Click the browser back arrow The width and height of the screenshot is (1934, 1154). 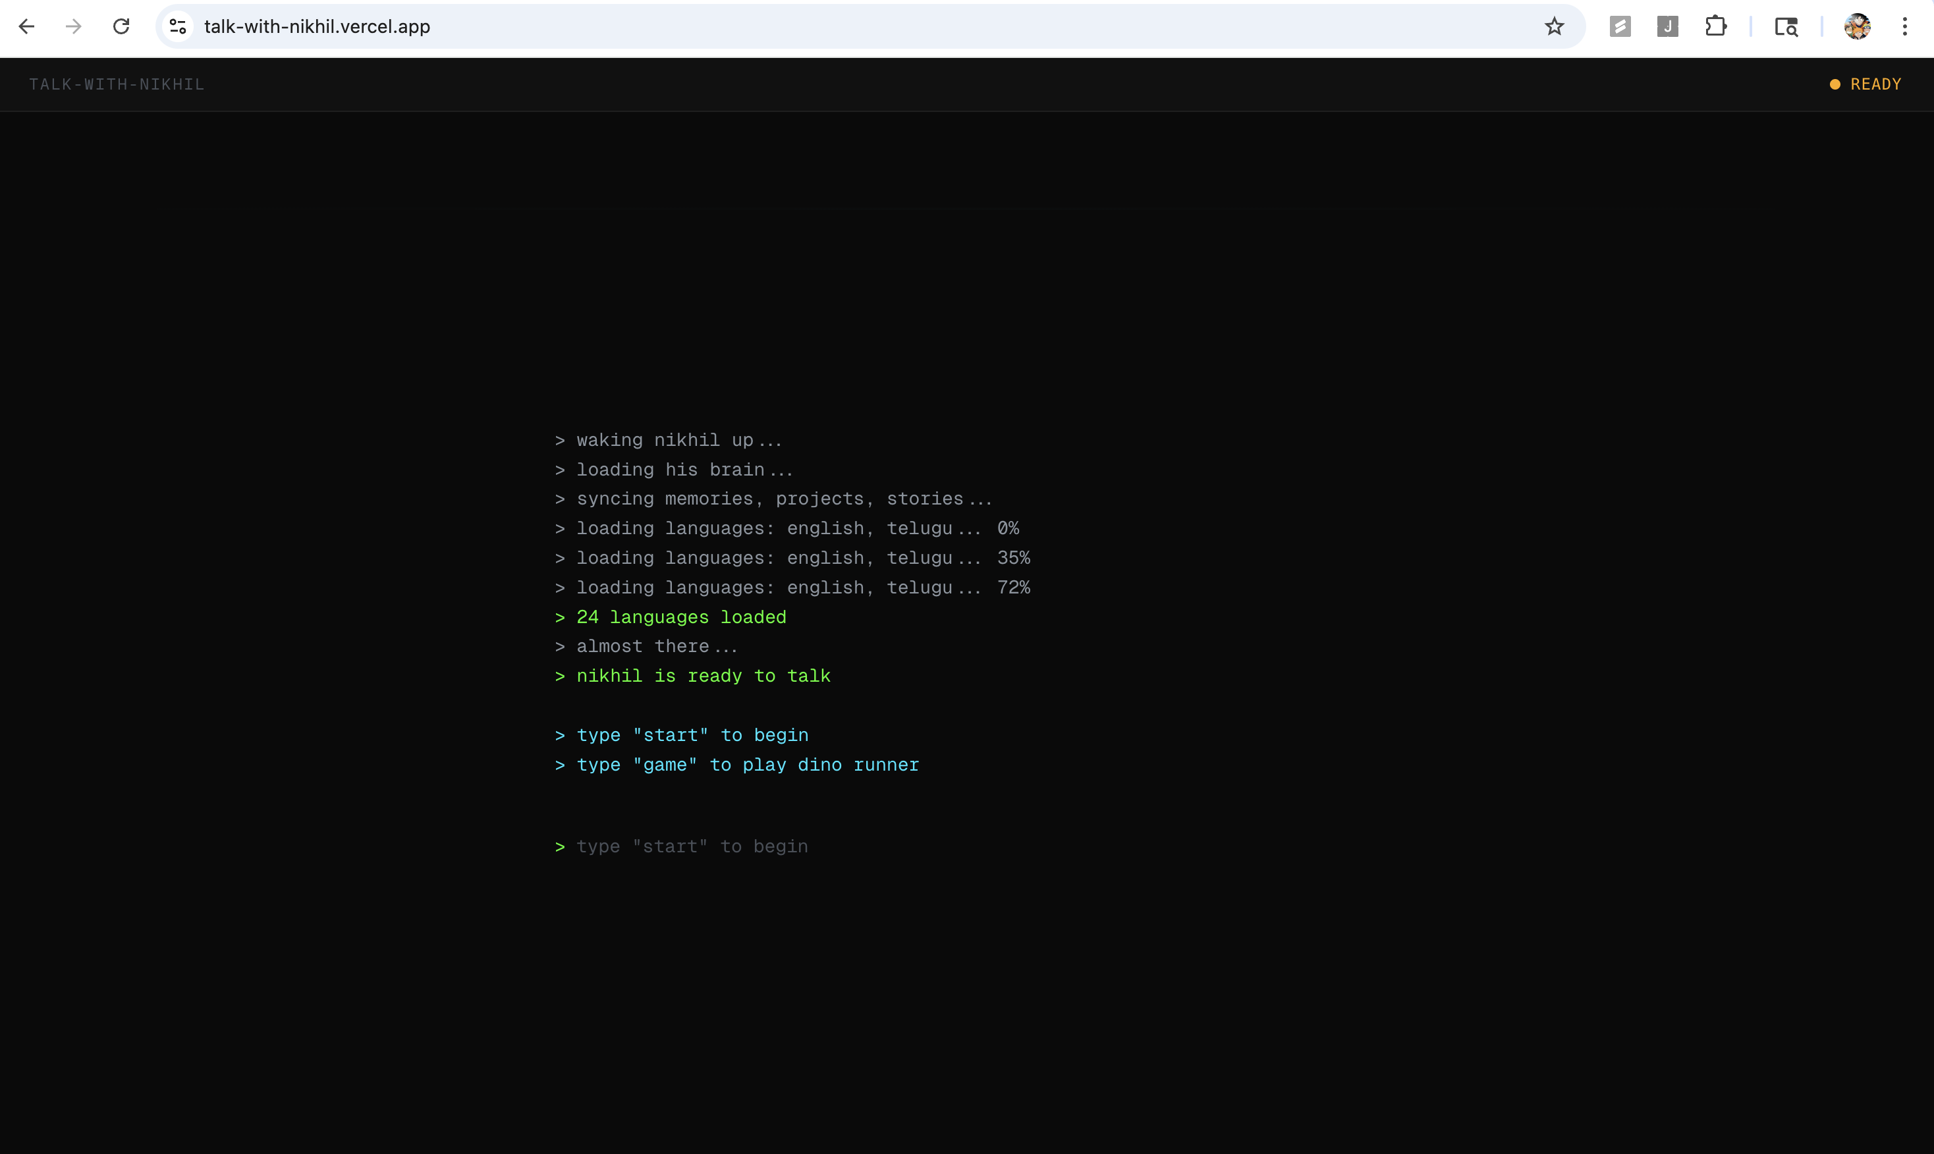pos(26,26)
